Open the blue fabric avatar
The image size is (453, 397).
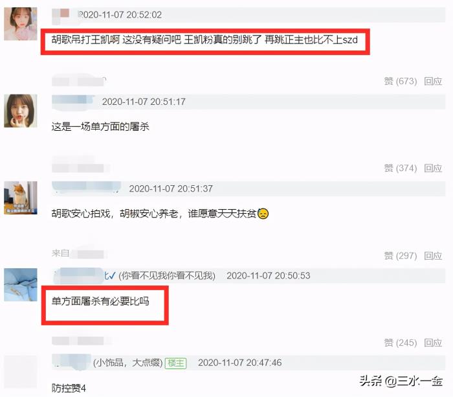click(21, 285)
